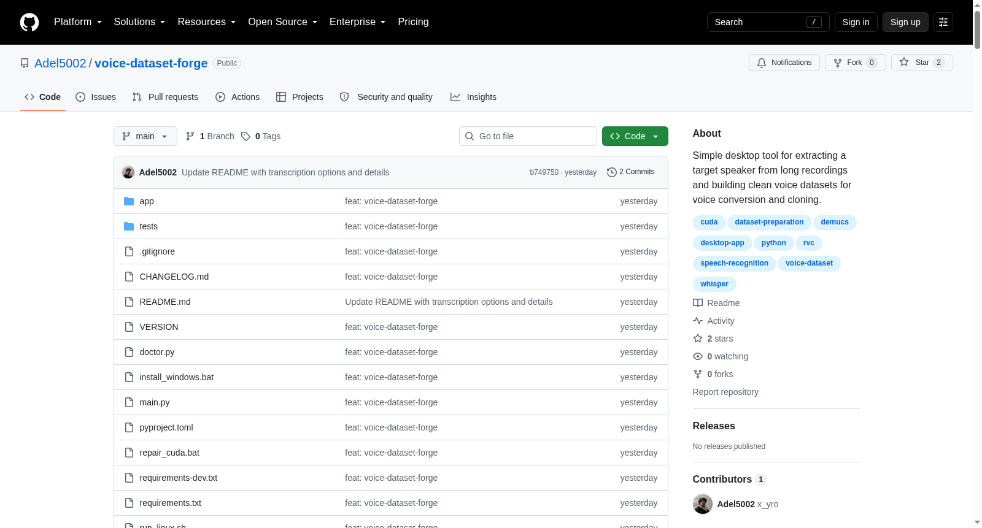Click the top Search input box
This screenshot has height=528, width=982.
tap(768, 22)
